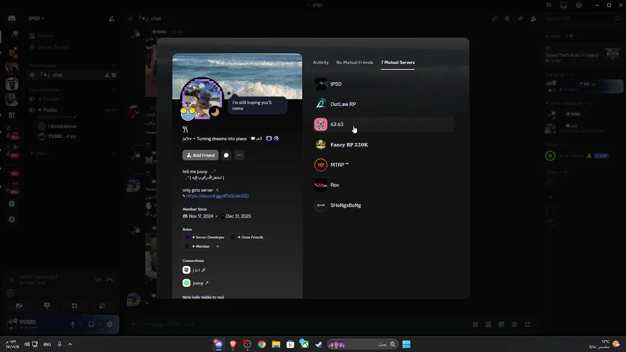Open the emoji picker in message bar
Screen dimensions: 626x352
tap(514, 324)
